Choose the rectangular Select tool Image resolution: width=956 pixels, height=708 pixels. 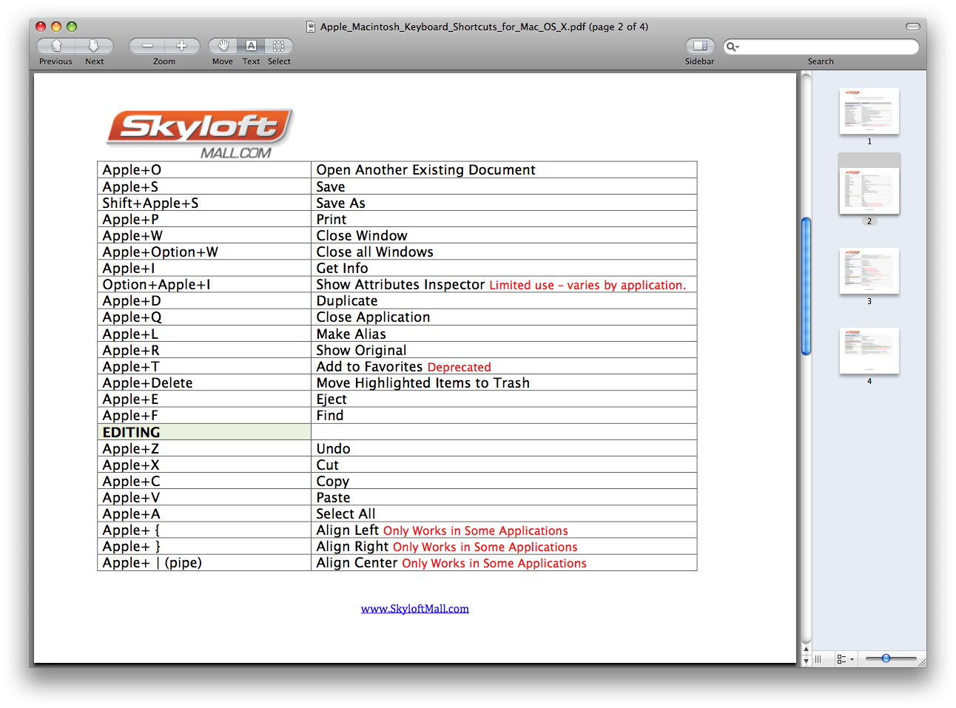[x=279, y=46]
